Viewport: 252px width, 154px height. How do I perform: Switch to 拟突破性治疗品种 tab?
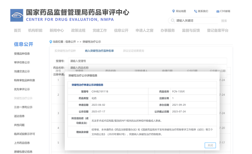pos(65,51)
